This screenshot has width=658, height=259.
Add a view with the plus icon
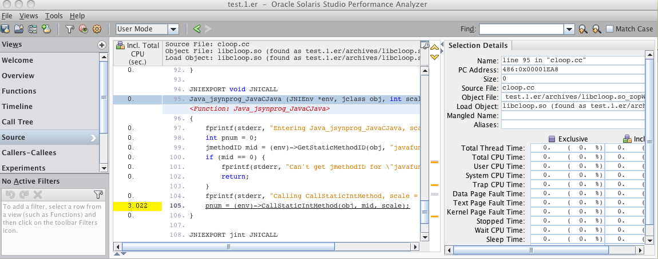pos(101,44)
